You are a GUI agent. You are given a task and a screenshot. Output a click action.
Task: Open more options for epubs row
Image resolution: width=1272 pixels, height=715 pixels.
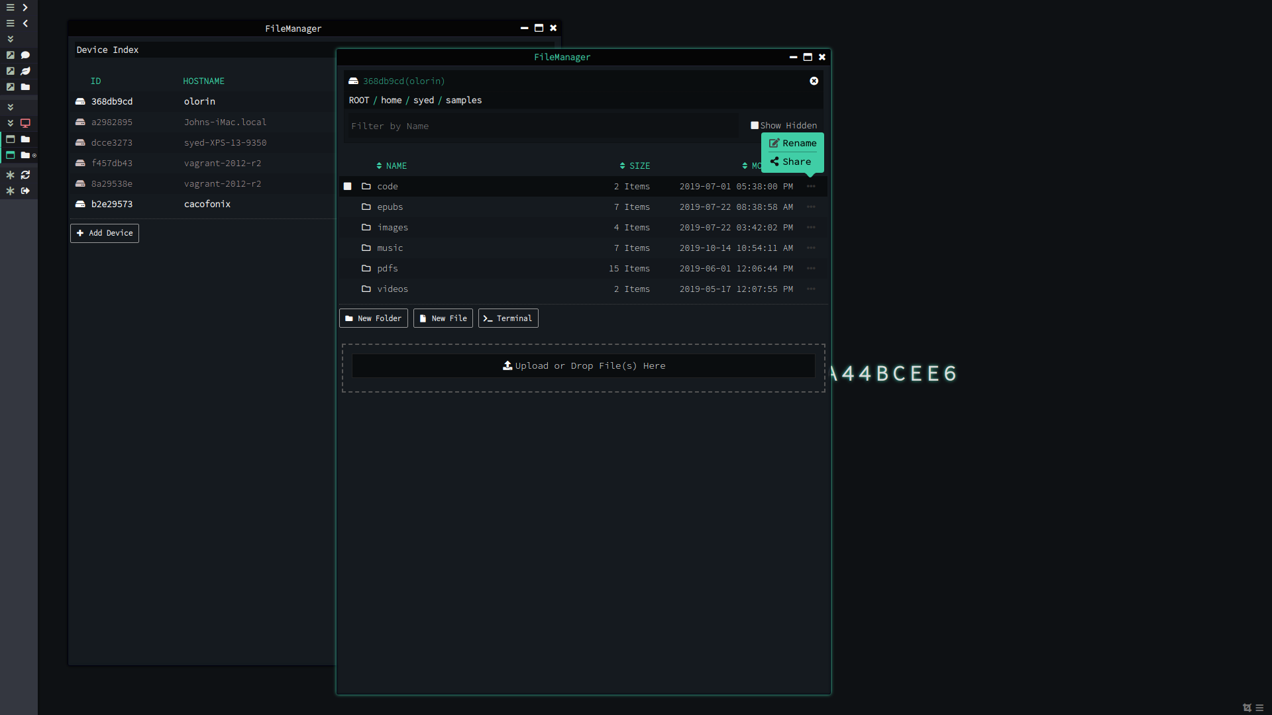(x=811, y=207)
